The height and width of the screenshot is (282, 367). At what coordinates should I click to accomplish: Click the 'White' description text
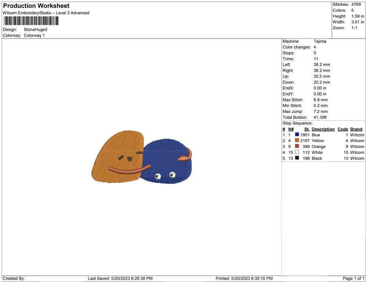click(x=317, y=152)
